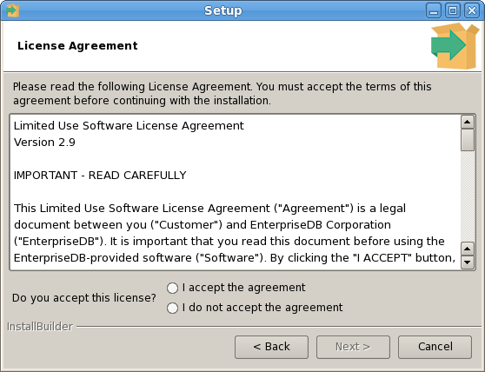Cancel the installation
485x372 pixels.
435,347
